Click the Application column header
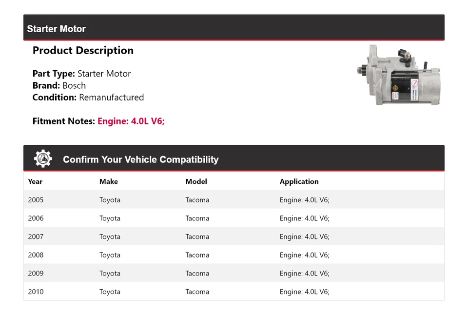The width and height of the screenshot is (468, 315). coord(299,181)
